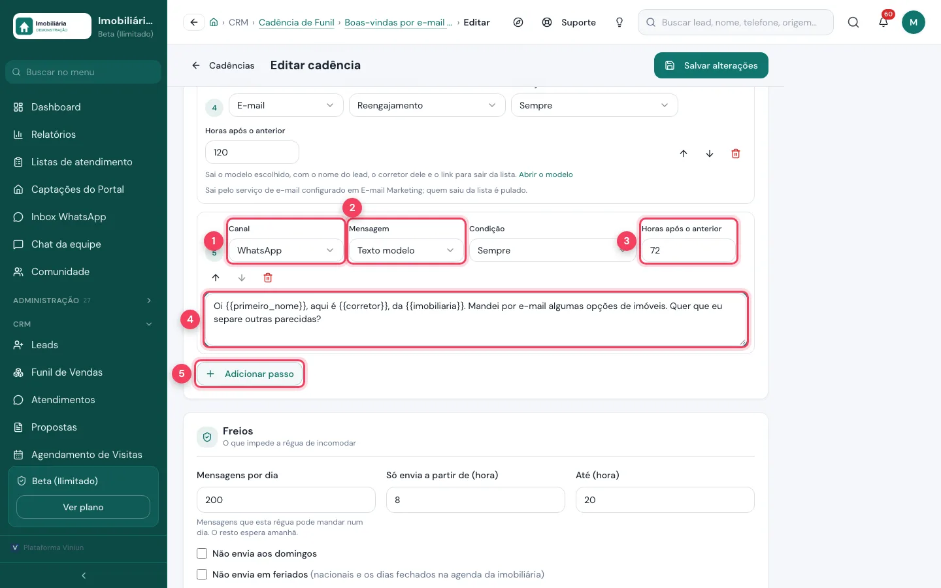
Task: Open the E-mail channel dropdown of step 4
Action: point(286,105)
